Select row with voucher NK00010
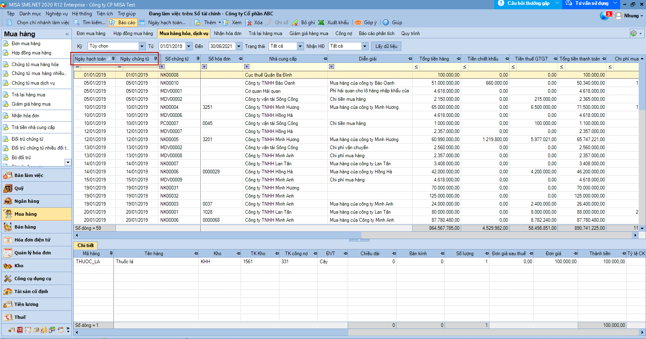 [x=356, y=83]
